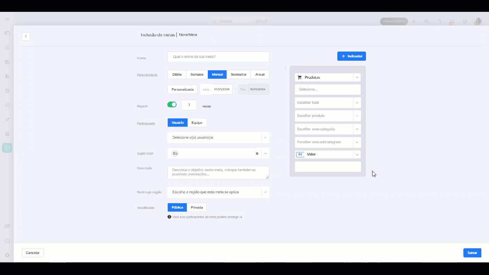
Task: Open the grid apps sidebar icon
Action: 7,134
